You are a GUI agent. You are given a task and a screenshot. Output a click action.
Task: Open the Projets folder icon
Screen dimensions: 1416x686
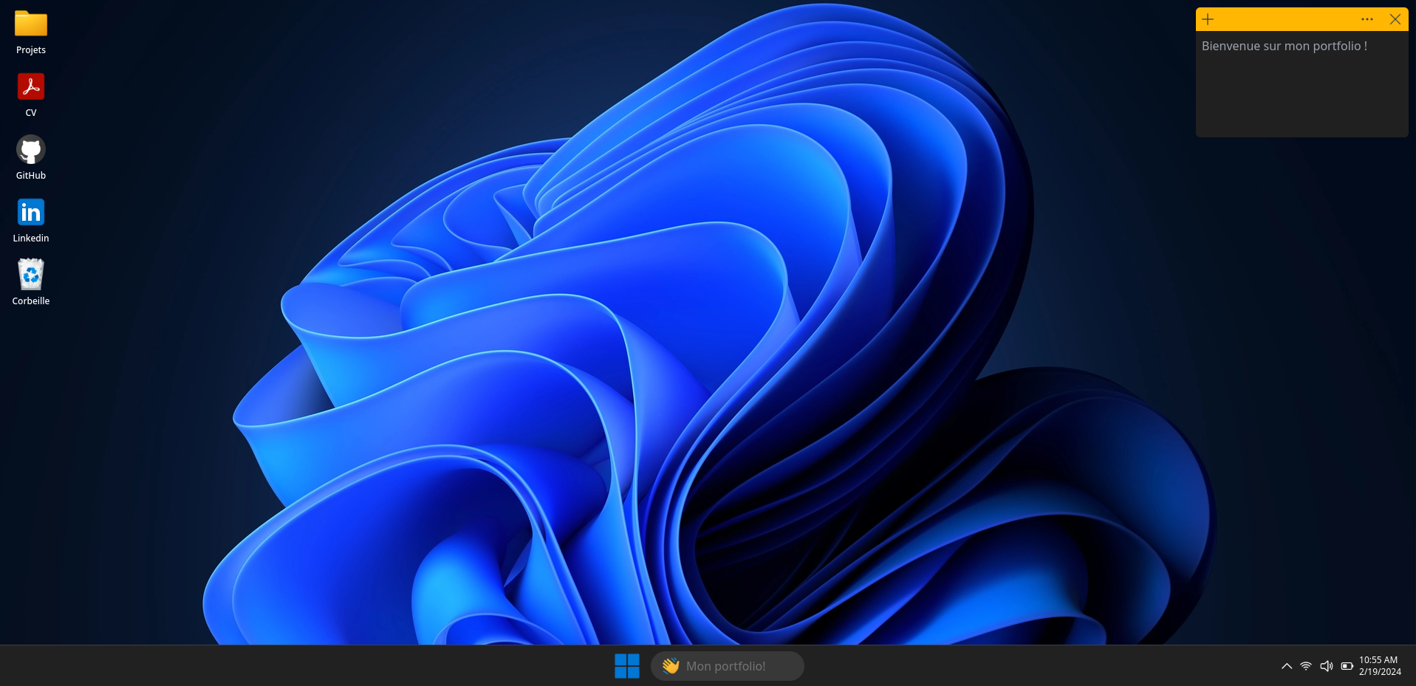coord(31,24)
